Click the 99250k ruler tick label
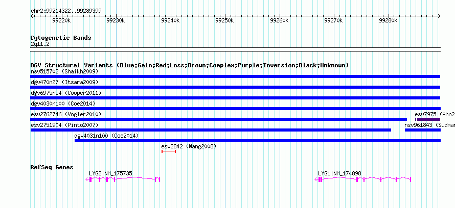This screenshot has width=455, height=208. 224,20
